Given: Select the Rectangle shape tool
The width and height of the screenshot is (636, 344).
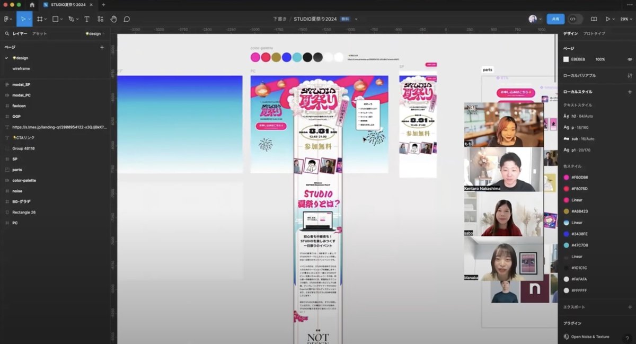Looking at the screenshot, I should [x=55, y=19].
